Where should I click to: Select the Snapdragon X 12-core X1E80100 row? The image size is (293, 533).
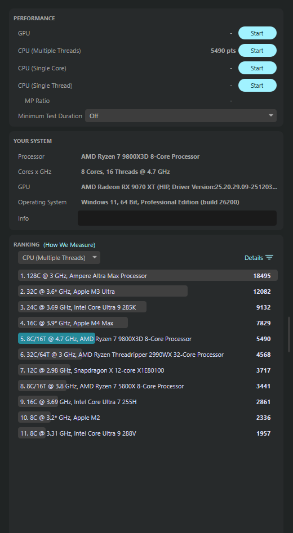(148, 370)
